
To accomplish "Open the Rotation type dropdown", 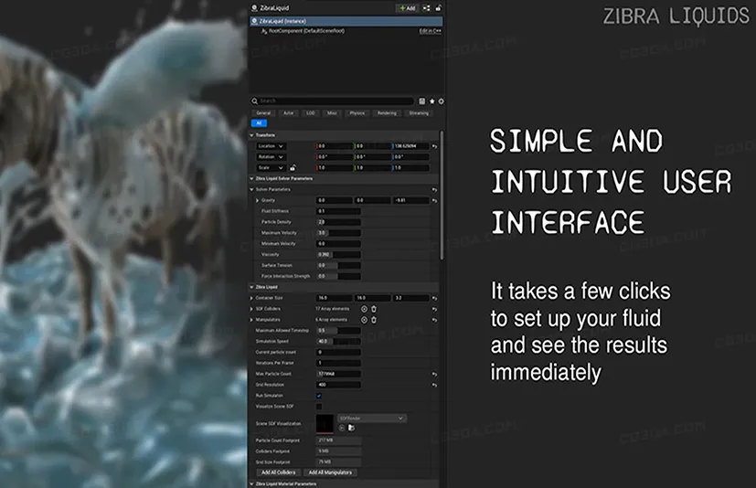I will 272,157.
